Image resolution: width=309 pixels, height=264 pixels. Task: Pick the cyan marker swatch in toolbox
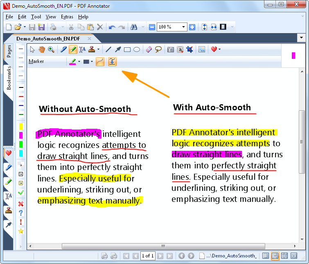[21, 153]
